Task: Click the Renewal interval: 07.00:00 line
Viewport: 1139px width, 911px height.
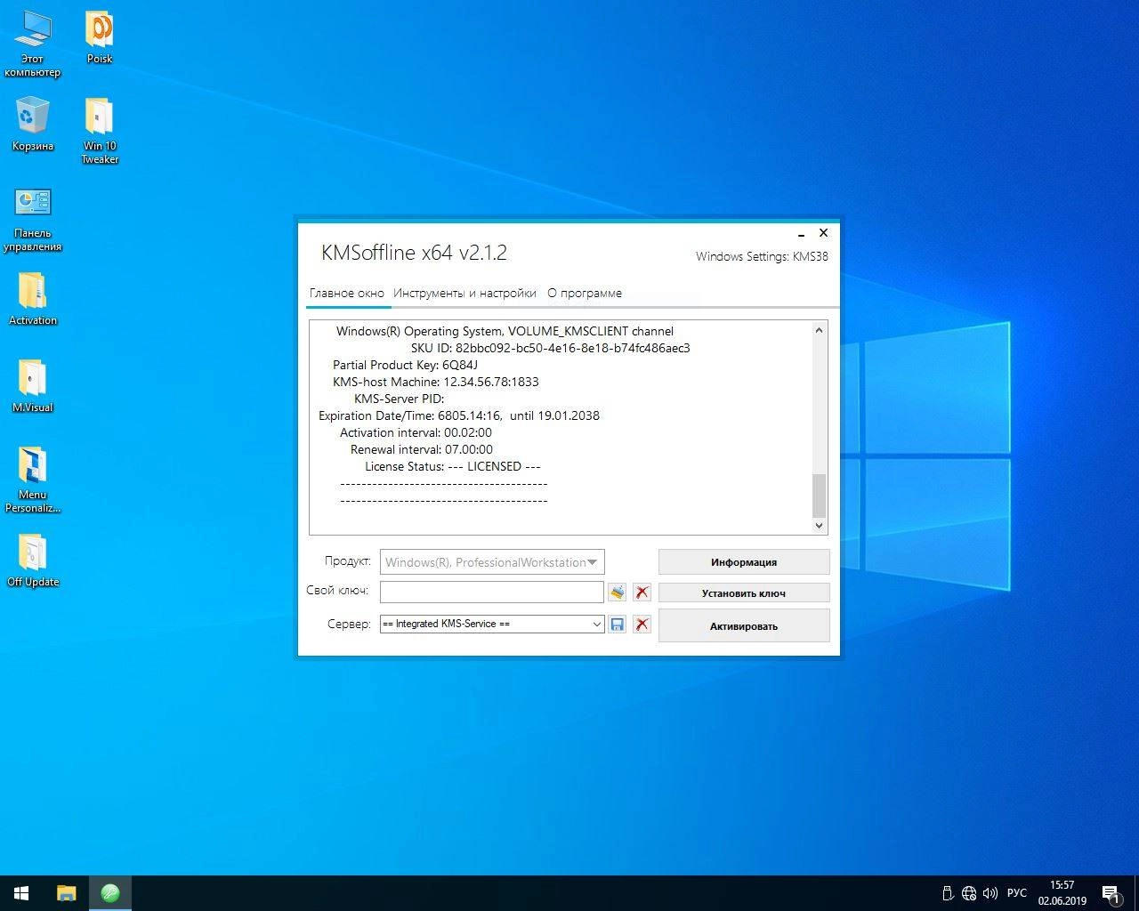Action: (x=421, y=449)
